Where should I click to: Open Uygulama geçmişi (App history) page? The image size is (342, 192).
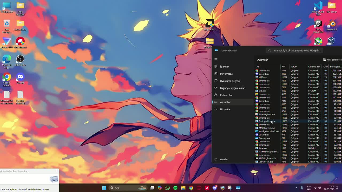[x=230, y=81]
